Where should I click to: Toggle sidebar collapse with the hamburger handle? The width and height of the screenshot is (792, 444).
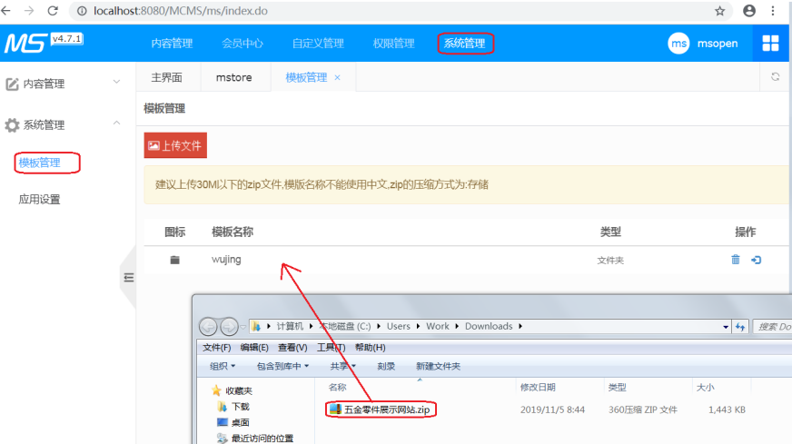(129, 277)
